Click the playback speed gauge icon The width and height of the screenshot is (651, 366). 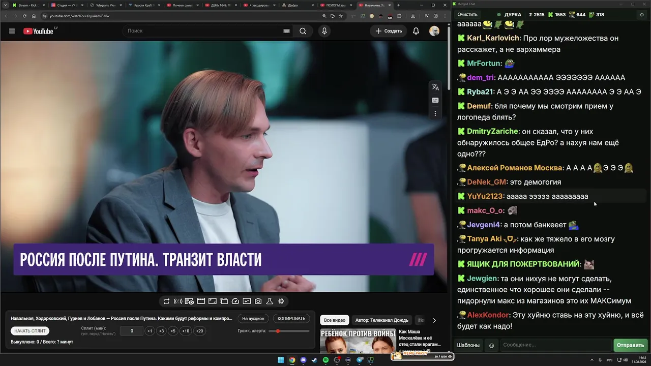(235, 301)
